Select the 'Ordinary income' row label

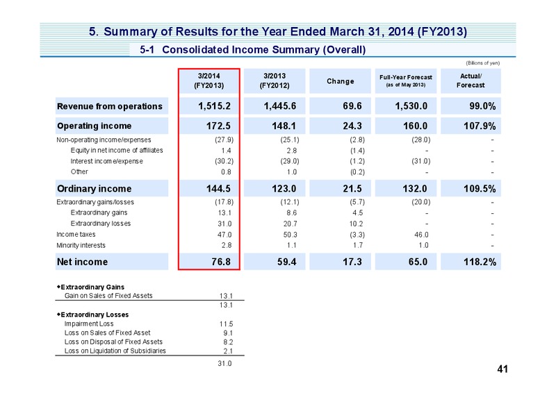[112, 189]
